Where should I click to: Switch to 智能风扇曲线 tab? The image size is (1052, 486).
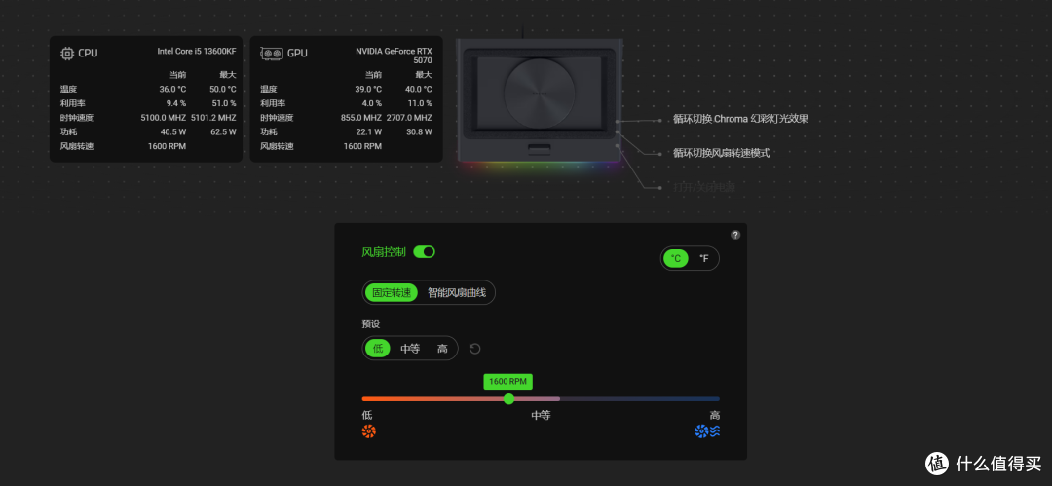click(458, 293)
